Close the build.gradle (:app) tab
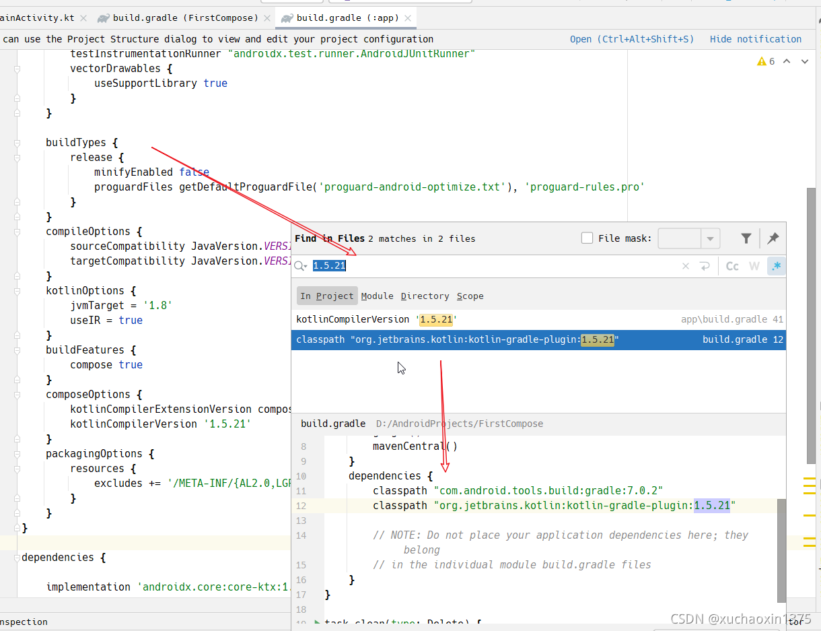The image size is (821, 631). [407, 18]
